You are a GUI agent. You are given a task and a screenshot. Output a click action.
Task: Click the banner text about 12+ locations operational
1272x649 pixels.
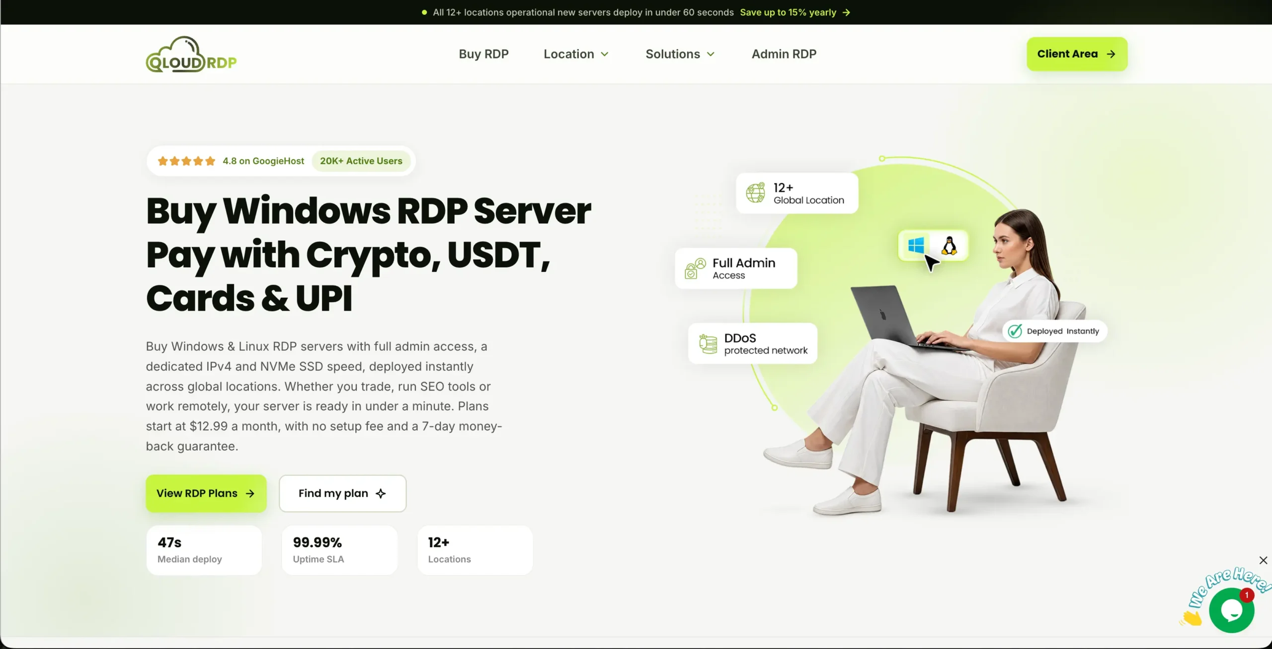coord(583,12)
